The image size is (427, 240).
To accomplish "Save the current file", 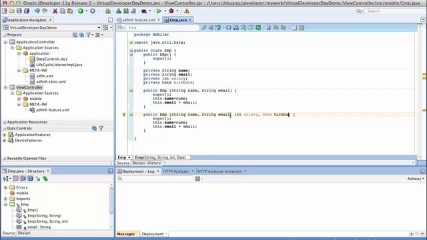I will tap(19, 11).
